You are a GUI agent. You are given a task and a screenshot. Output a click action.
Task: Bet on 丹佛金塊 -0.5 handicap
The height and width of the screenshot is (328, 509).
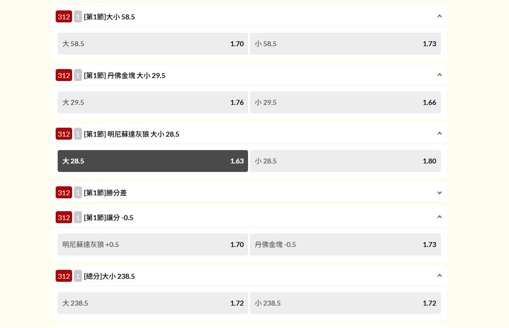[345, 245]
